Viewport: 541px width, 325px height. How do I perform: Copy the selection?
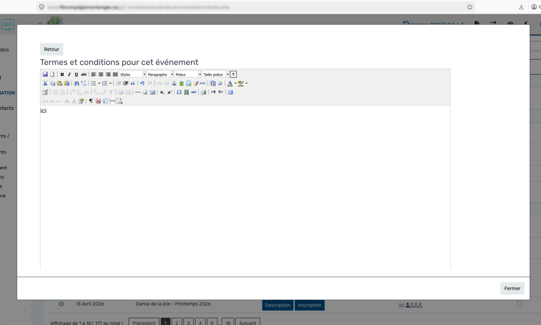pos(52,83)
